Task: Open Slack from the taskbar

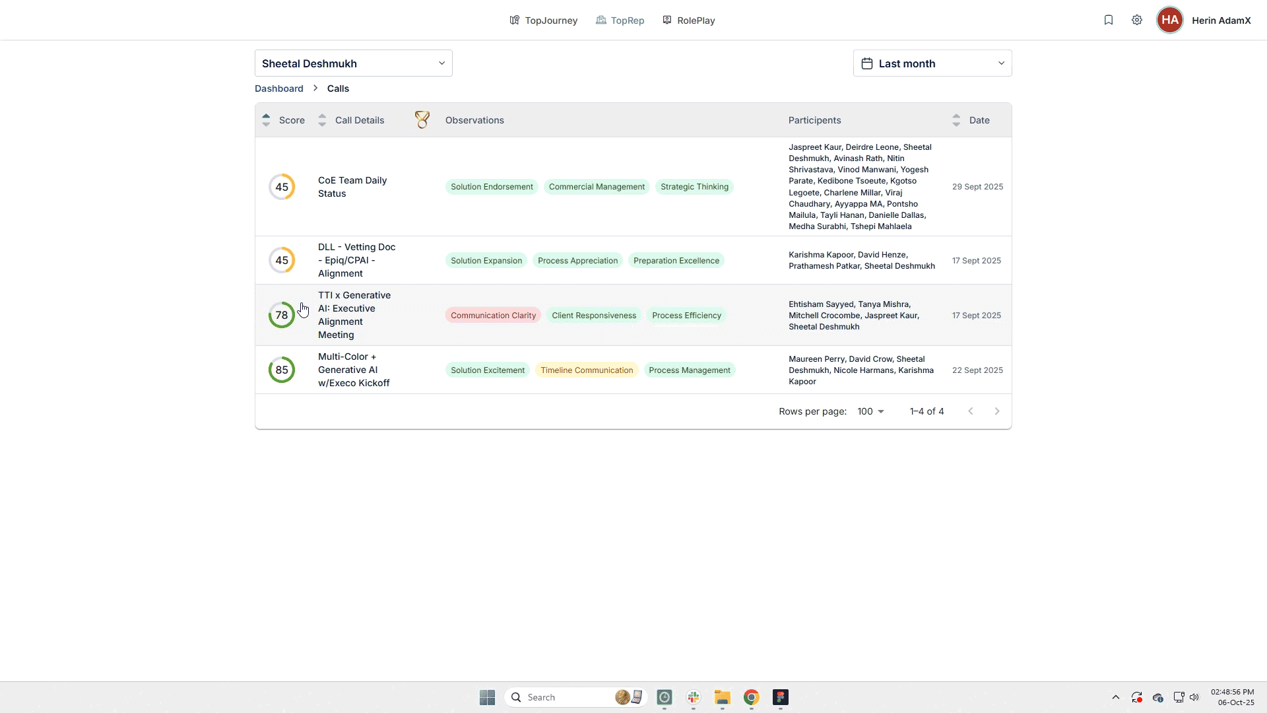Action: pos(693,697)
